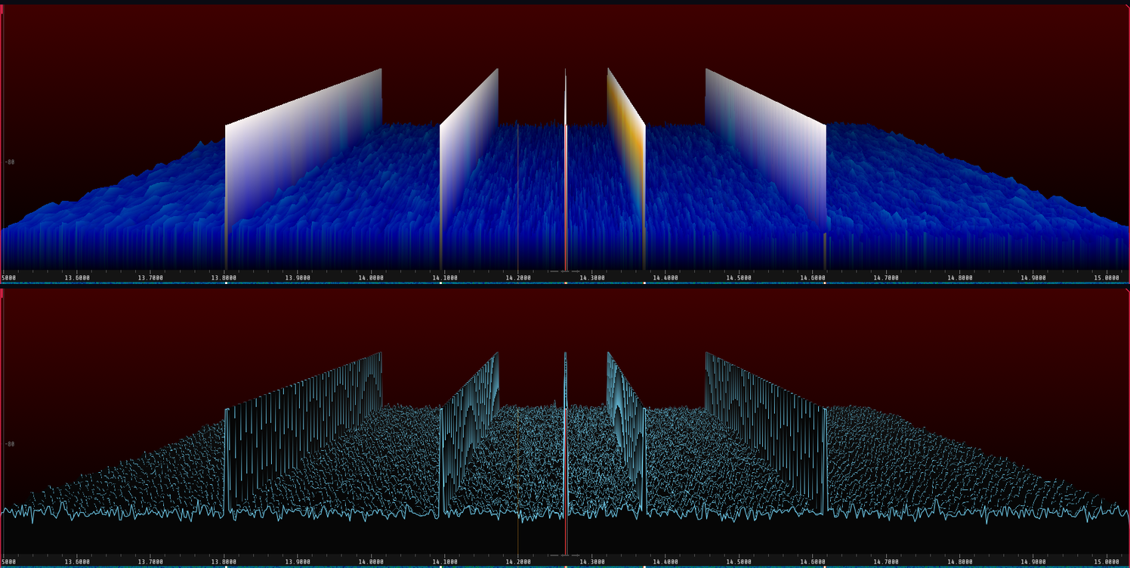This screenshot has height=568, width=1130.
Task: Click the 13.6000 frequency label in upper spectrum axis
Action: pyautogui.click(x=77, y=278)
